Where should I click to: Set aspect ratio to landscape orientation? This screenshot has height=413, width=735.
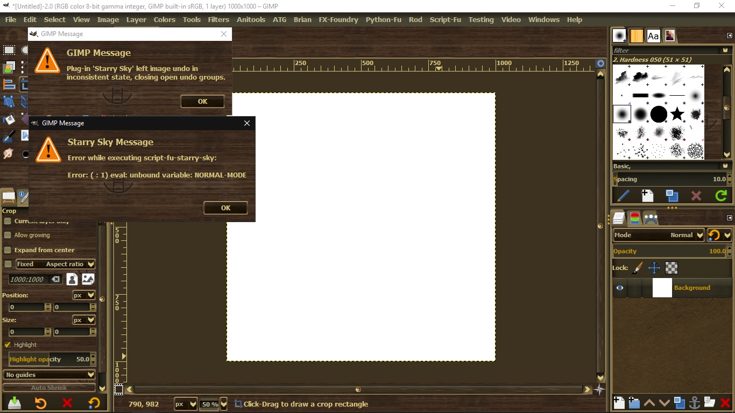(x=88, y=279)
